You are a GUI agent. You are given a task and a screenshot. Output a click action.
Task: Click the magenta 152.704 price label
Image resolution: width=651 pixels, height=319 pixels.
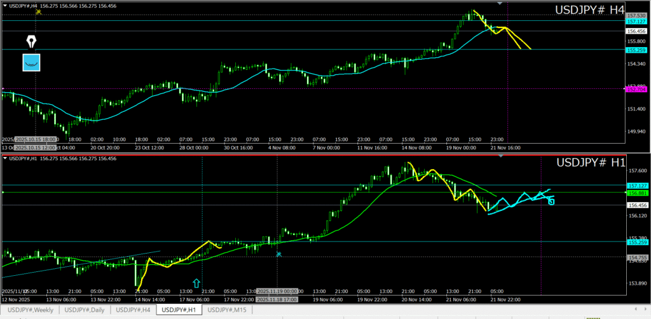coord(636,90)
